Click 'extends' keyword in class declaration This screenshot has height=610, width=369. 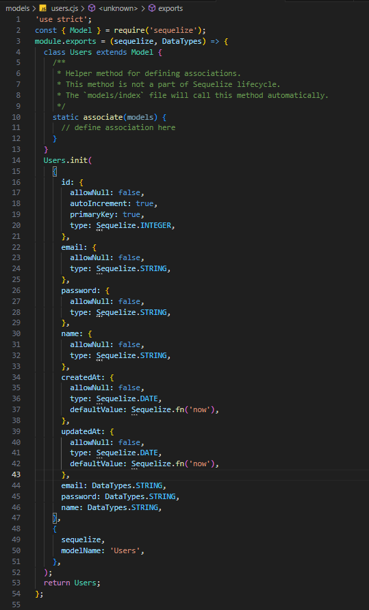[112, 52]
